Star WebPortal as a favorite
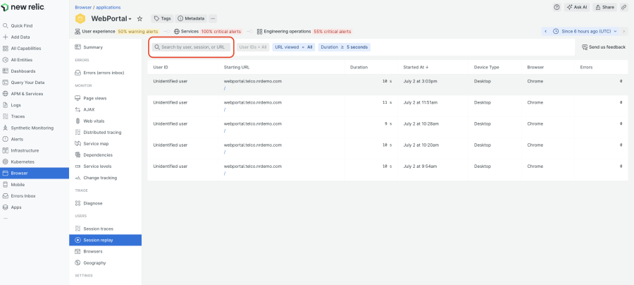 coord(140,18)
